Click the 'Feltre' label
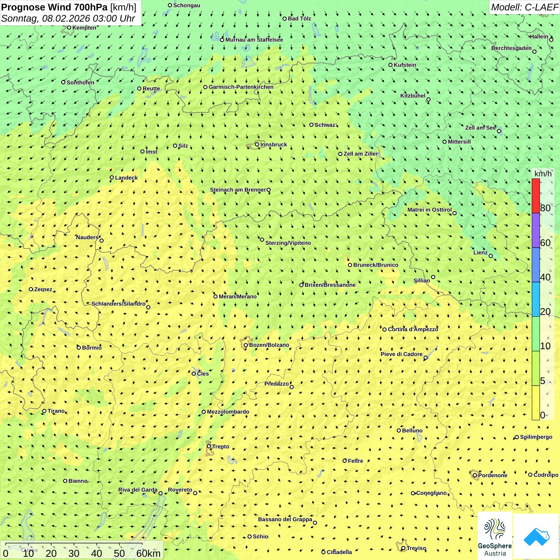This screenshot has width=560, height=560. (x=356, y=461)
